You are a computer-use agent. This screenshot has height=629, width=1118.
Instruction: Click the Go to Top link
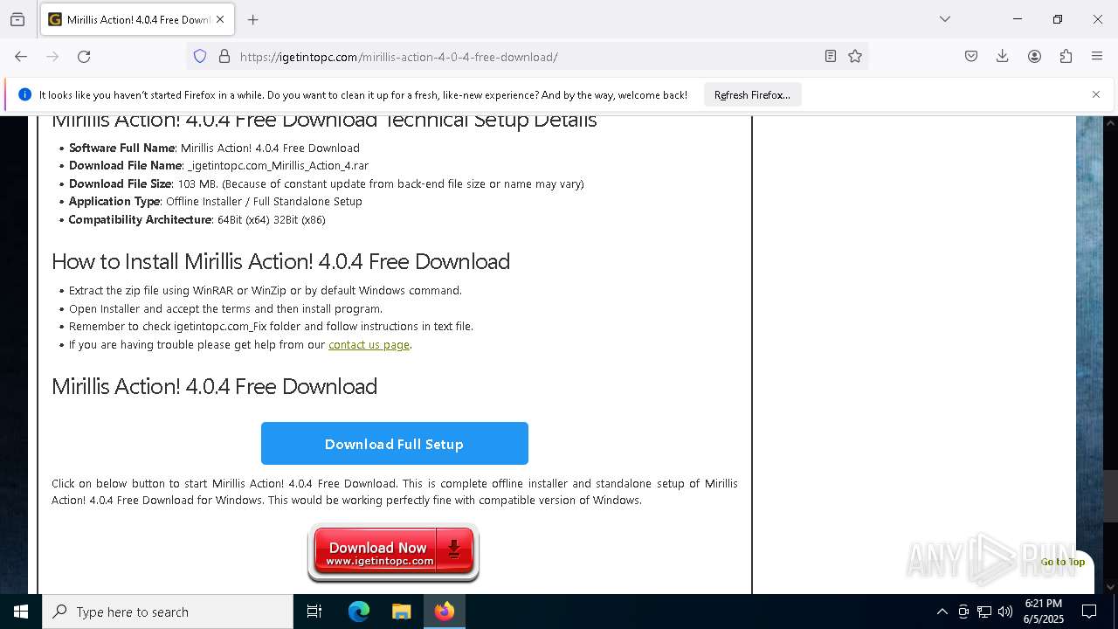pyautogui.click(x=1062, y=562)
